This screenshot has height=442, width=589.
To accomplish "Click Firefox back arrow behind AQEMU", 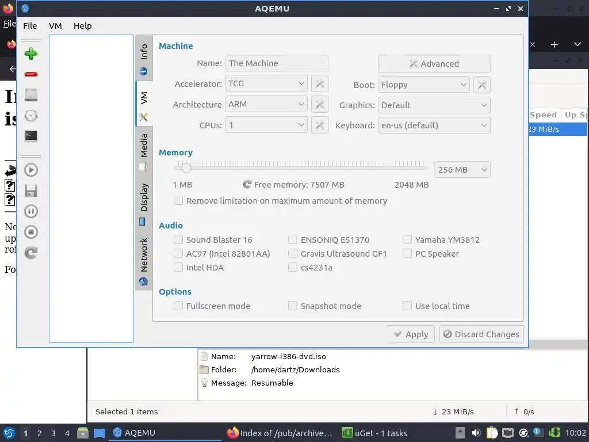I will (13, 69).
